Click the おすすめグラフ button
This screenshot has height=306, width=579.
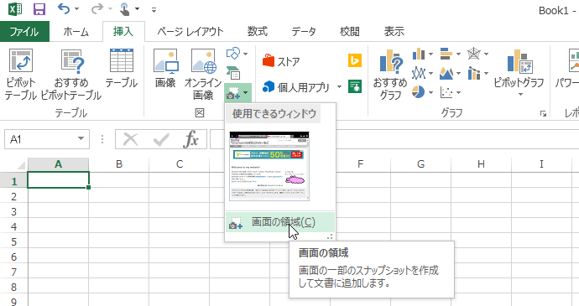[390, 74]
